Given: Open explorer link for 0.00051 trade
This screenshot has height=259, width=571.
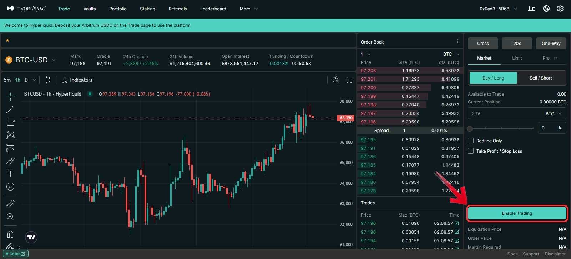Looking at the screenshot, I should click(457, 232).
